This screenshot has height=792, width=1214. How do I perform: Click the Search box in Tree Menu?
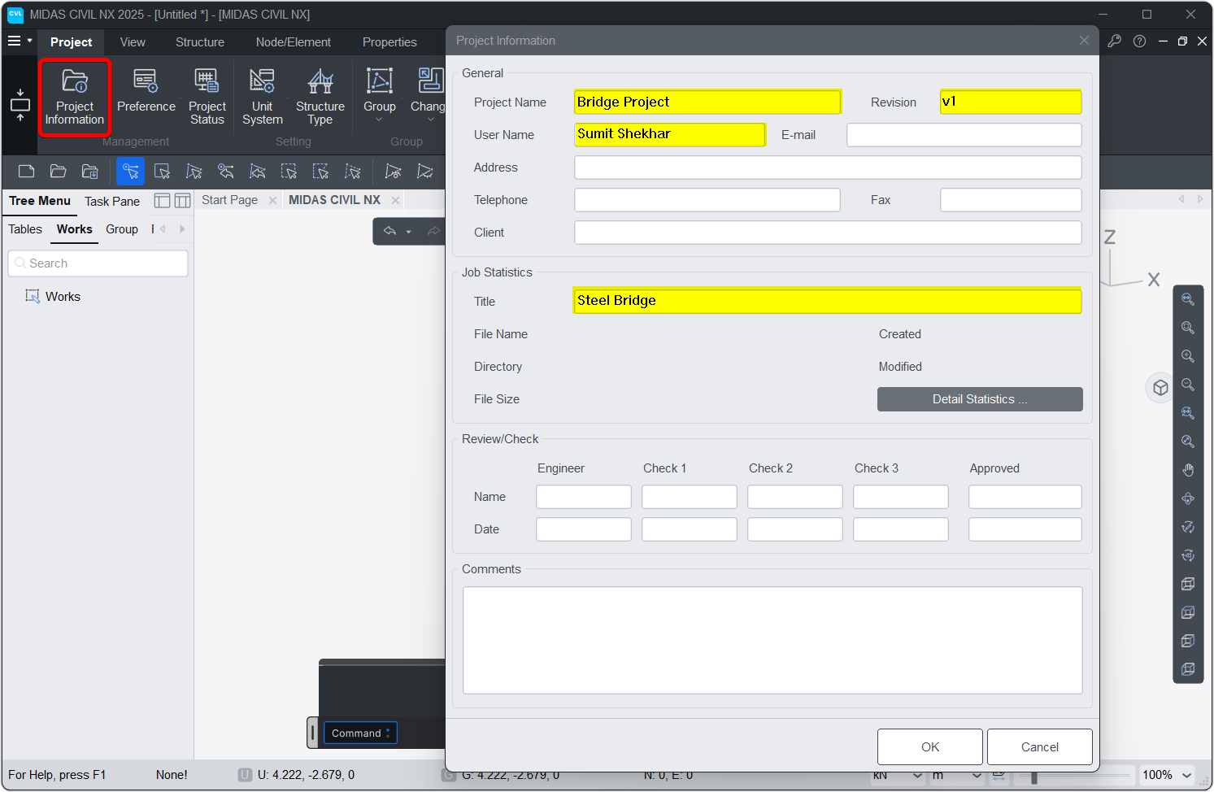[98, 263]
